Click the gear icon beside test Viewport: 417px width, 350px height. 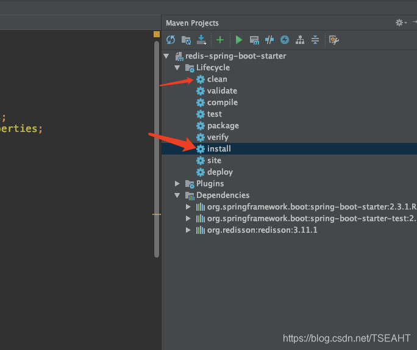[201, 114]
